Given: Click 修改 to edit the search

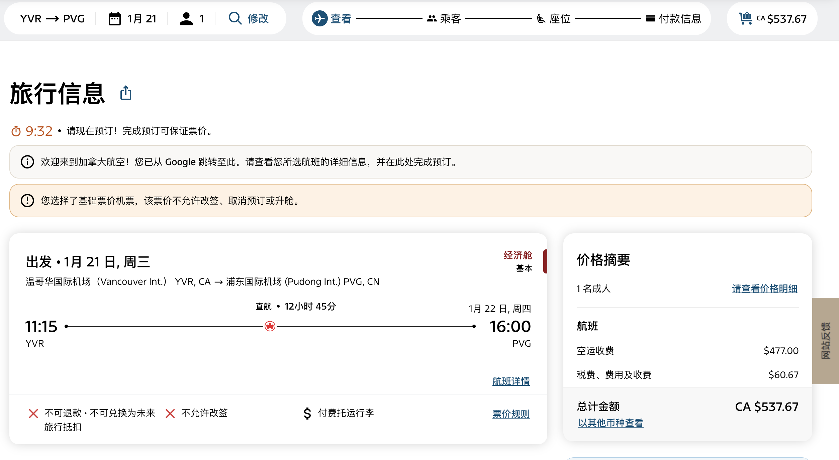Looking at the screenshot, I should coord(258,19).
